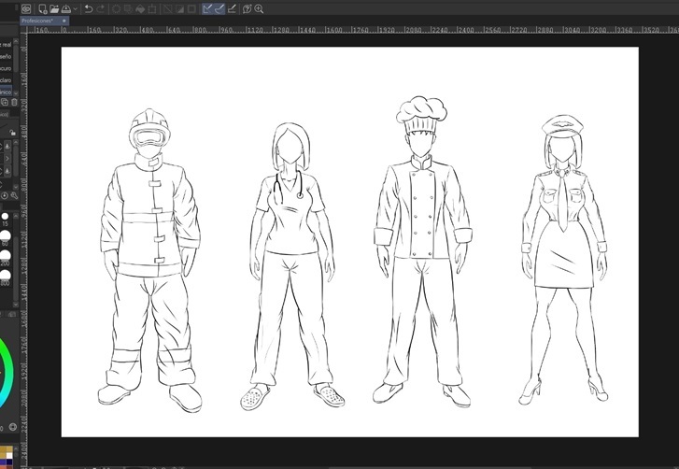Toggle snap to ruler

207,8
